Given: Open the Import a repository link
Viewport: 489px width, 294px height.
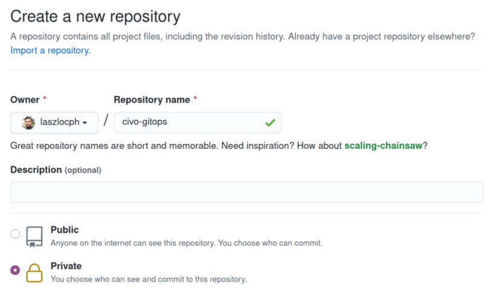Looking at the screenshot, I should point(51,51).
